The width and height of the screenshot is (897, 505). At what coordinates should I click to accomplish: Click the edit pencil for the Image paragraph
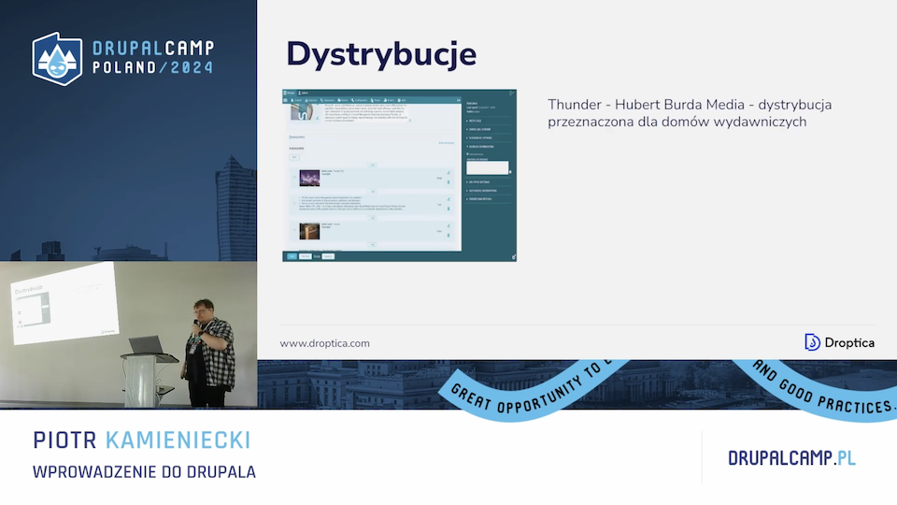click(448, 172)
